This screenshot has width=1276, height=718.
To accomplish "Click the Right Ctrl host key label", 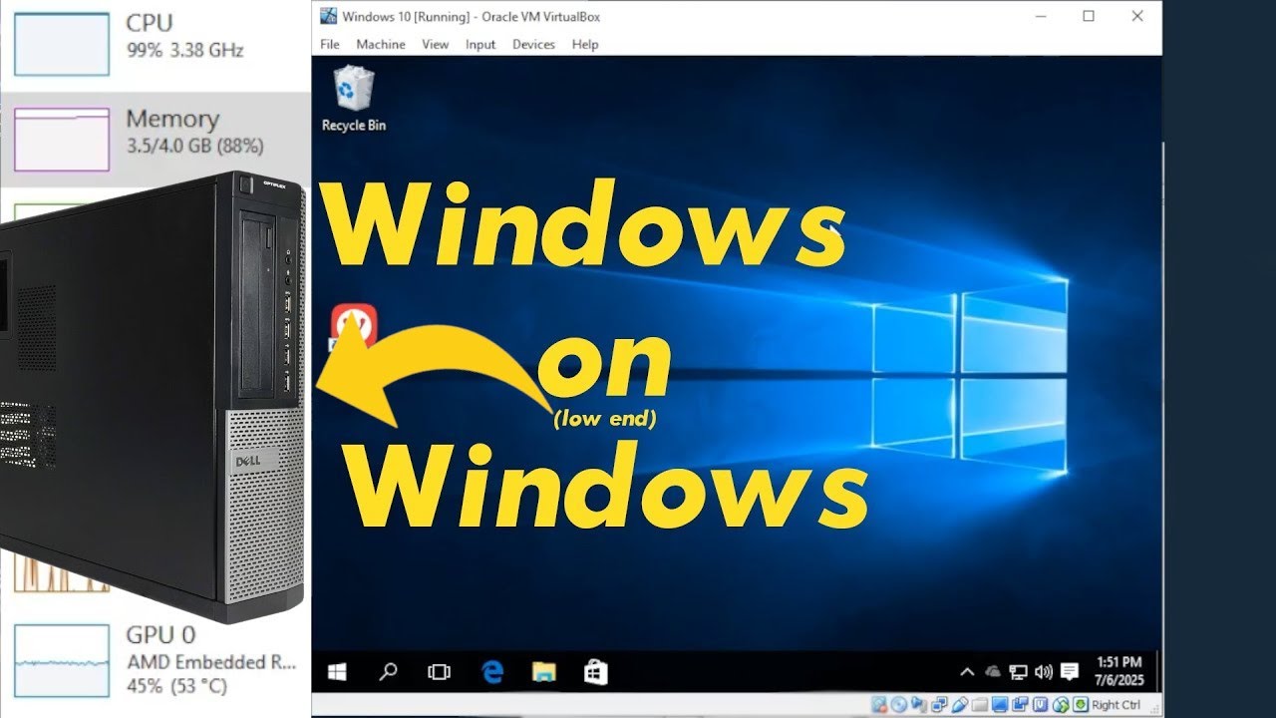I will [x=1116, y=705].
